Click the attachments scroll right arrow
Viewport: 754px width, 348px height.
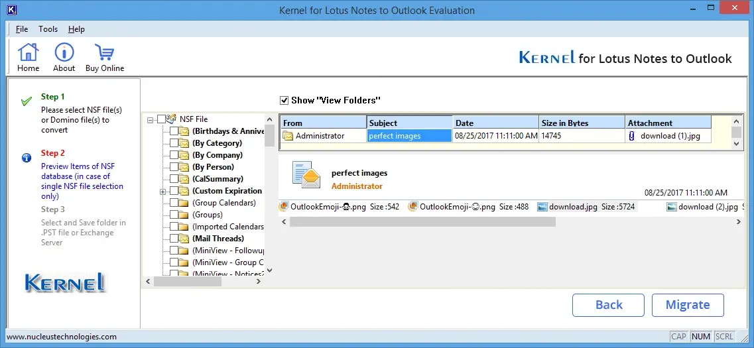tap(739, 221)
